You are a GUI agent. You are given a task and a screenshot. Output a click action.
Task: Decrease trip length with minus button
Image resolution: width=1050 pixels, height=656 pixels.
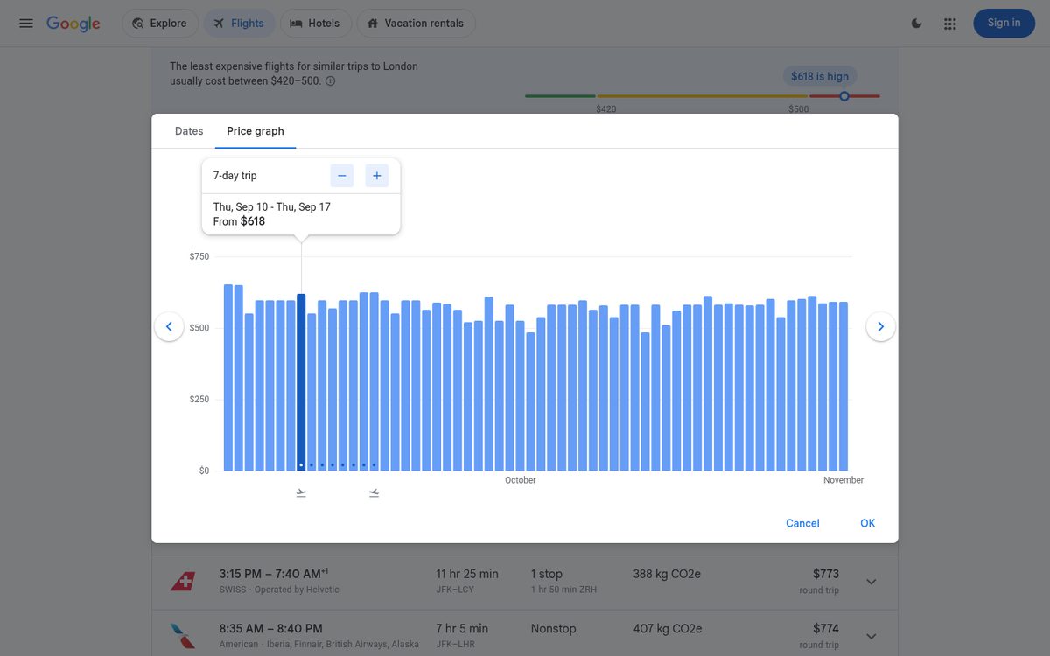pyautogui.click(x=342, y=176)
